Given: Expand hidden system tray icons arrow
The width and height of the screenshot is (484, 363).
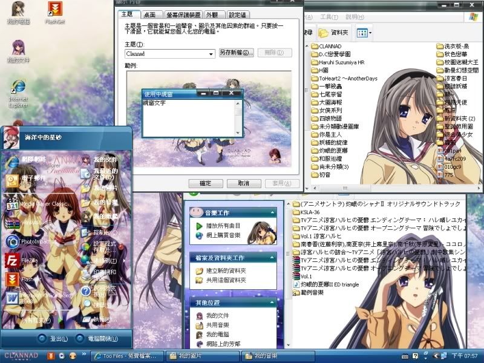Looking at the screenshot, I should pyautogui.click(x=436, y=356).
